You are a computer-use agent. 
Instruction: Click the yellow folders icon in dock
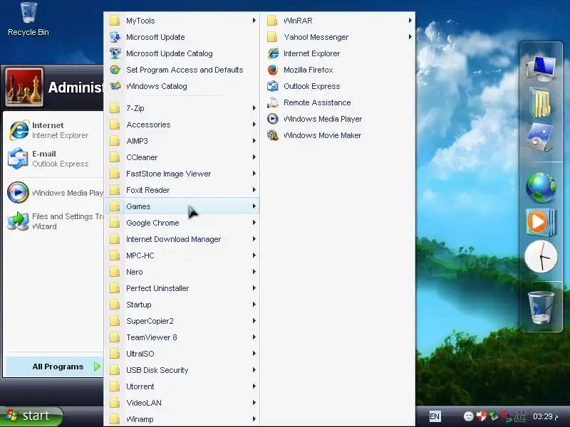[x=541, y=102]
